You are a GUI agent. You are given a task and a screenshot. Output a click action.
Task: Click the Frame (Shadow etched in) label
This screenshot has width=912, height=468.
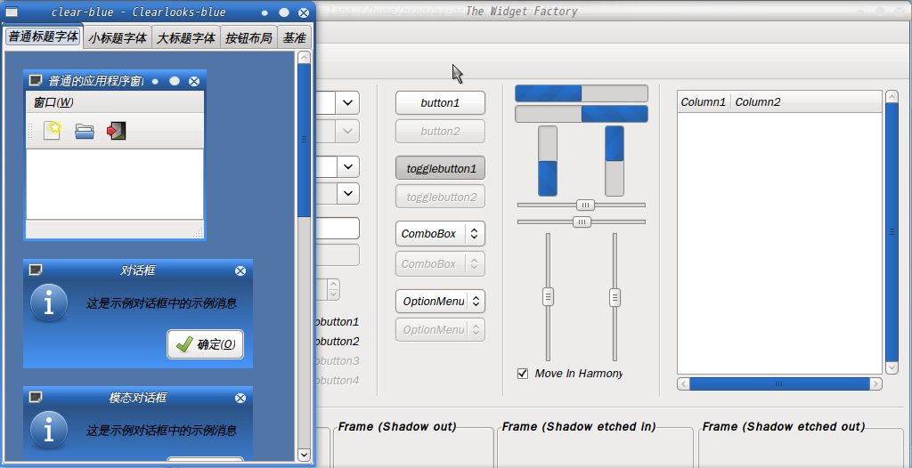579,427
